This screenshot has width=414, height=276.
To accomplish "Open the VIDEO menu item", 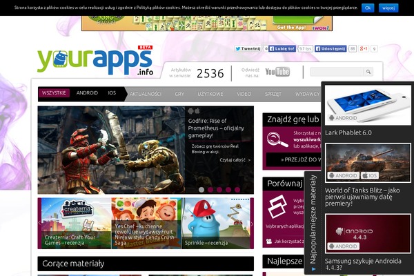I will (x=244, y=94).
